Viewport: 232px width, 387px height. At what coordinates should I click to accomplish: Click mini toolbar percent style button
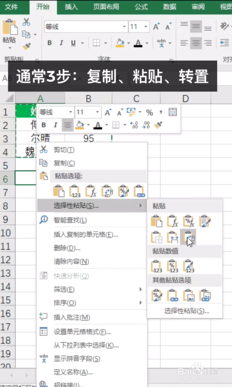149,113
